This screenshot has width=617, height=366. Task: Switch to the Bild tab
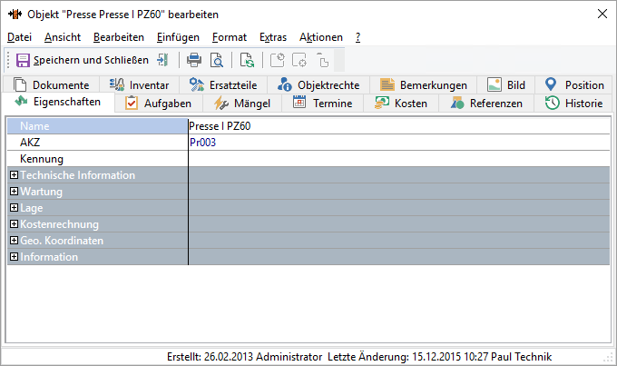point(506,84)
